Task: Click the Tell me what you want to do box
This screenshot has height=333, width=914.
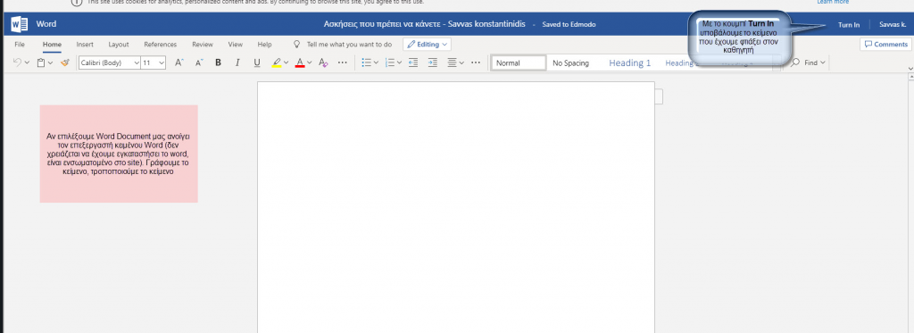Action: tap(349, 45)
